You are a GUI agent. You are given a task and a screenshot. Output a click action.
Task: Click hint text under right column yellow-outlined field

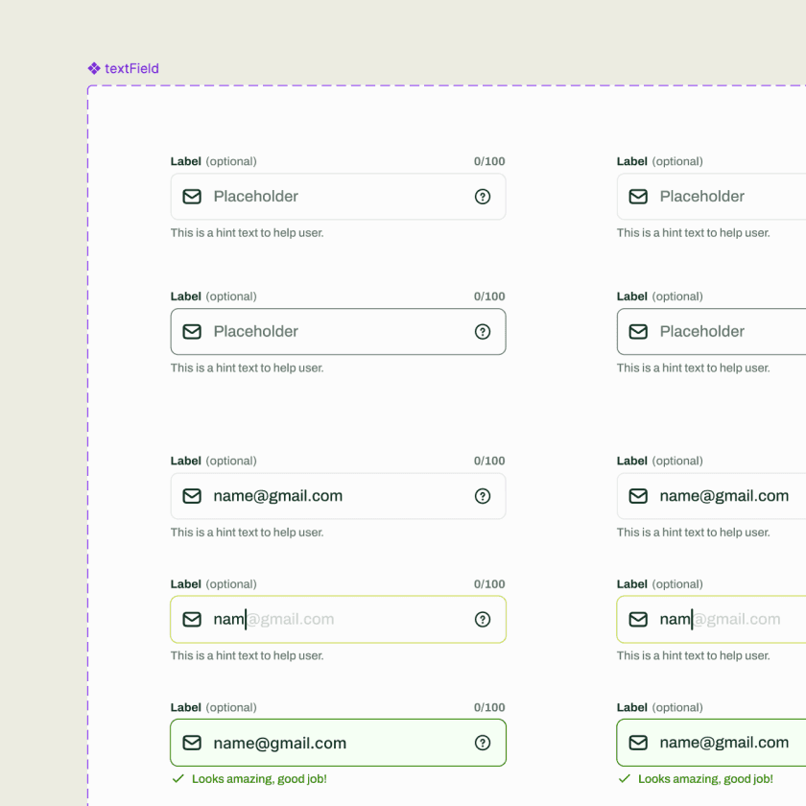tap(694, 656)
